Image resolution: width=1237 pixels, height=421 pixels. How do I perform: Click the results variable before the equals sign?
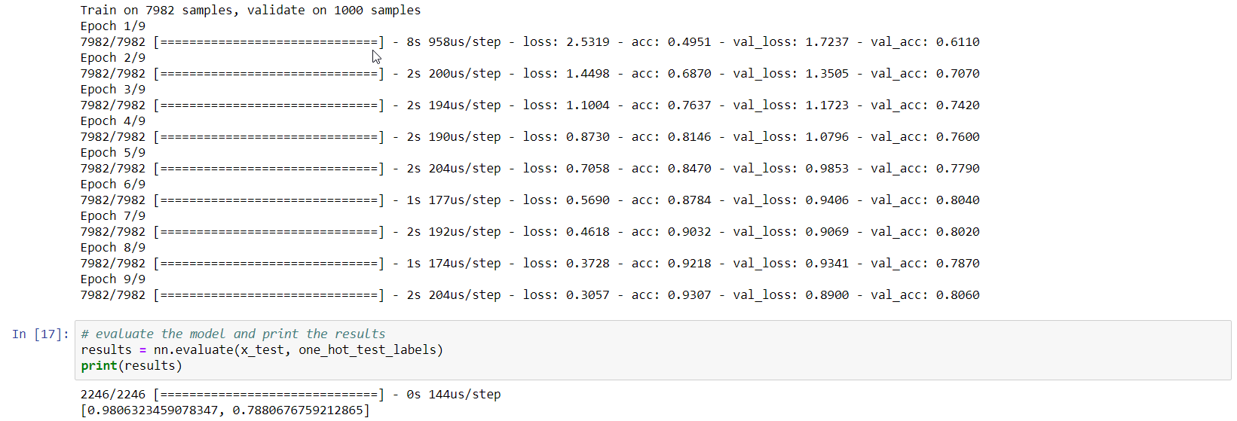click(106, 350)
